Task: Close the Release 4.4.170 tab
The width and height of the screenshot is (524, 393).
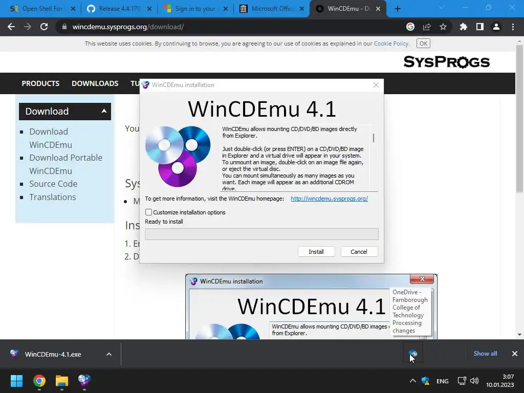Action: (149, 9)
